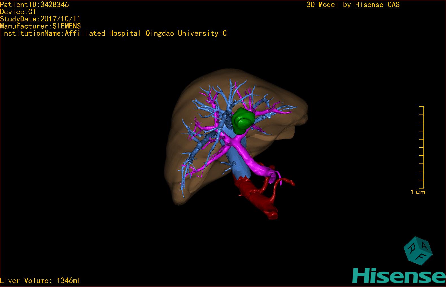The width and height of the screenshot is (446, 287).
Task: Click the Device:CT label
Action: 18,12
